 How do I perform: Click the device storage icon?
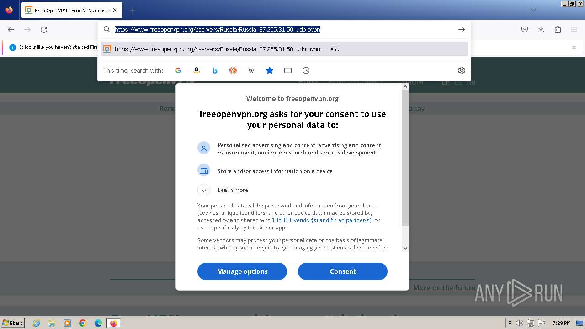[x=204, y=170]
